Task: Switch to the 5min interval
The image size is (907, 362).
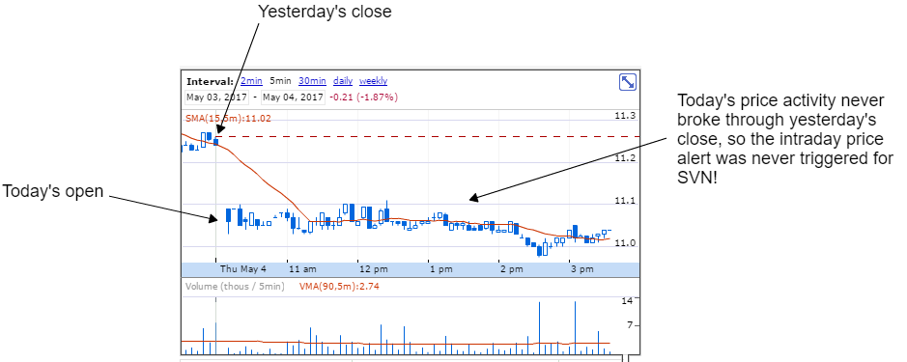Action: click(x=280, y=81)
